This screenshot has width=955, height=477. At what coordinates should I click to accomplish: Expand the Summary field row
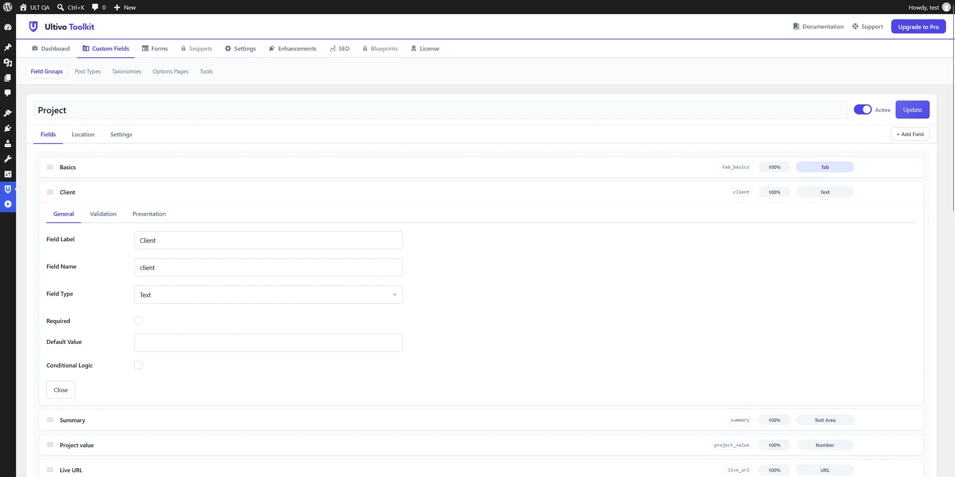[x=481, y=420]
